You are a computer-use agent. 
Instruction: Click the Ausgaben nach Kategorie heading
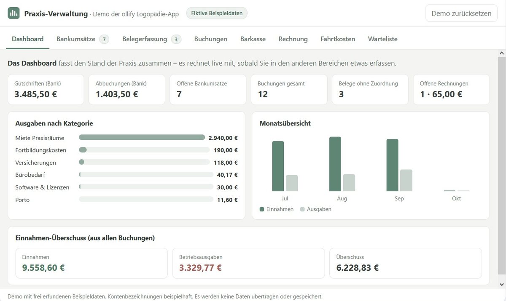point(54,123)
